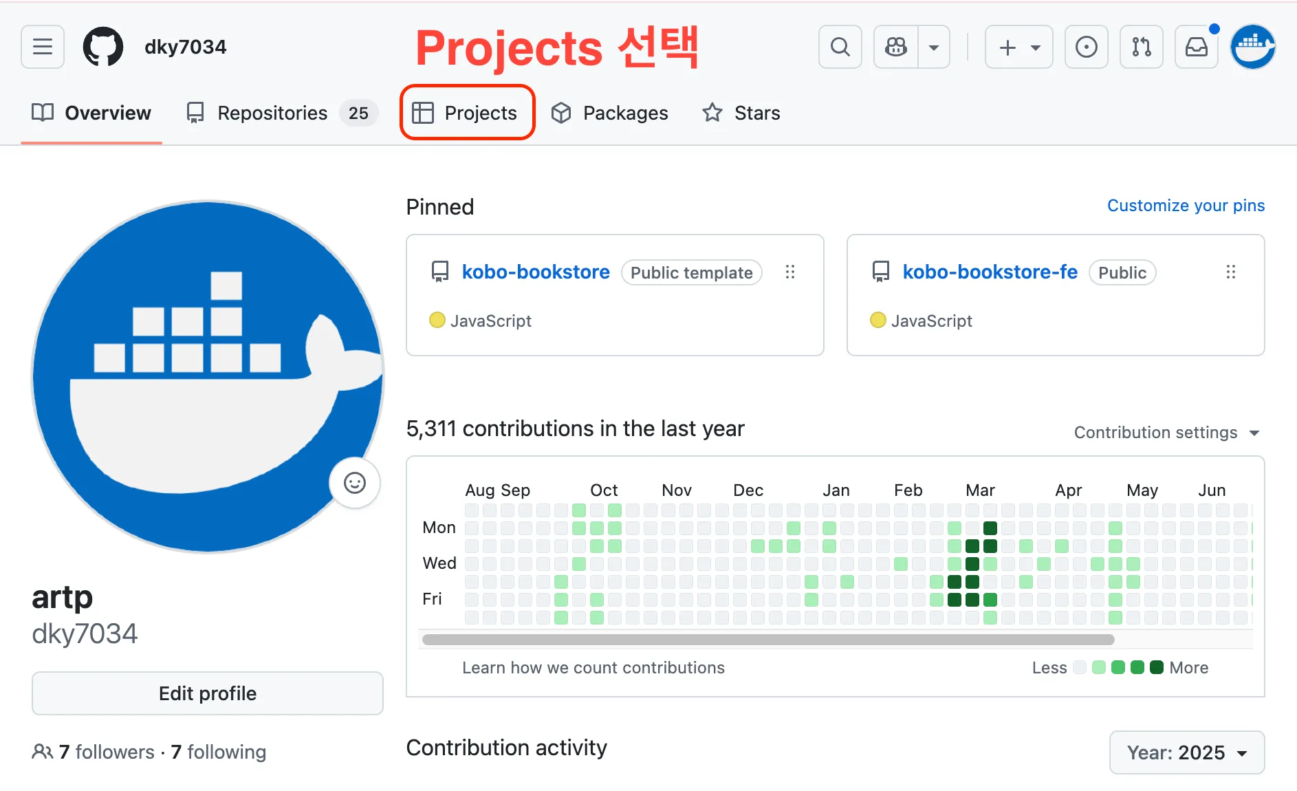Click the Edit profile button
Viewport: 1297px width, 791px height.
208,693
